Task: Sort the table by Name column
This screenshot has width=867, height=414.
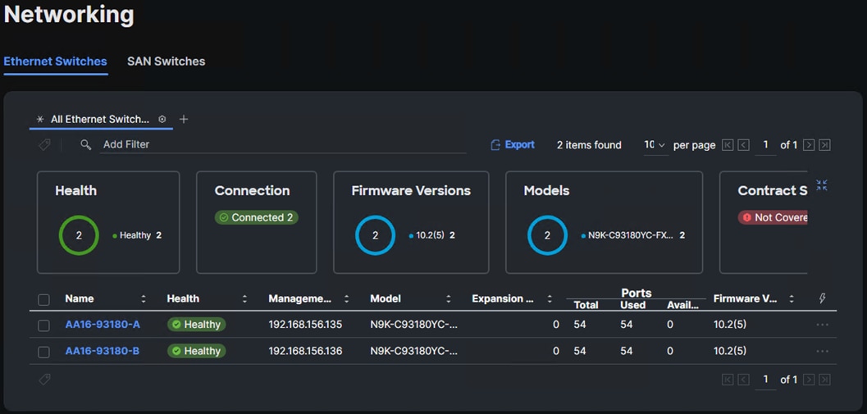Action: click(x=144, y=299)
